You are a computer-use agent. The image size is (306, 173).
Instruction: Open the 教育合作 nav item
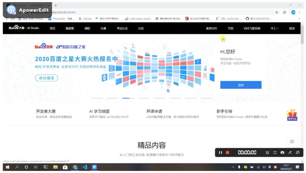(211, 29)
